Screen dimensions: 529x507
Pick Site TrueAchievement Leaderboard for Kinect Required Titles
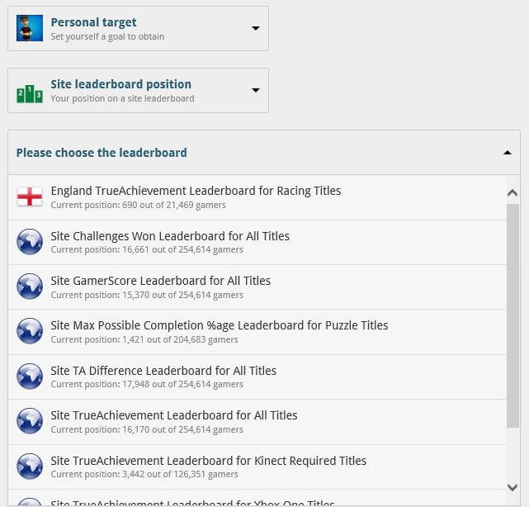257,467
